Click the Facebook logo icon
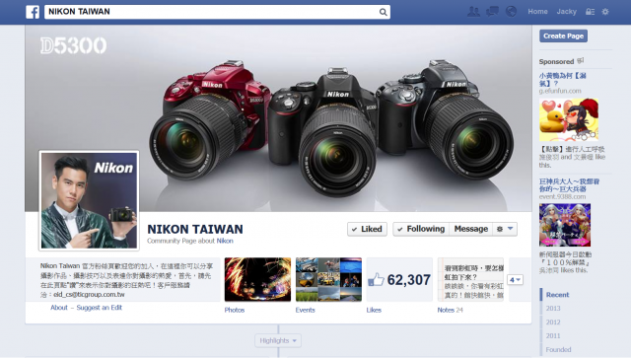Image resolution: width=631 pixels, height=358 pixels. [x=33, y=12]
